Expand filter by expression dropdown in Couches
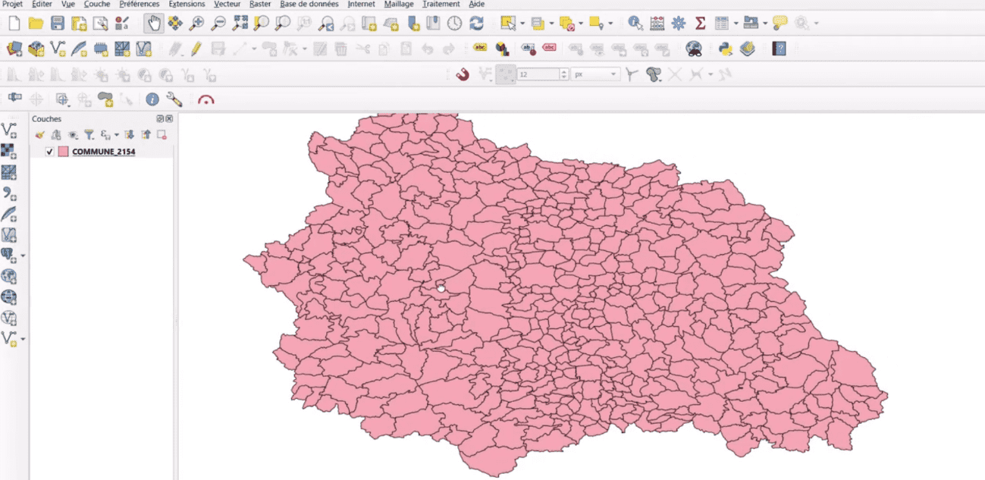 click(117, 135)
